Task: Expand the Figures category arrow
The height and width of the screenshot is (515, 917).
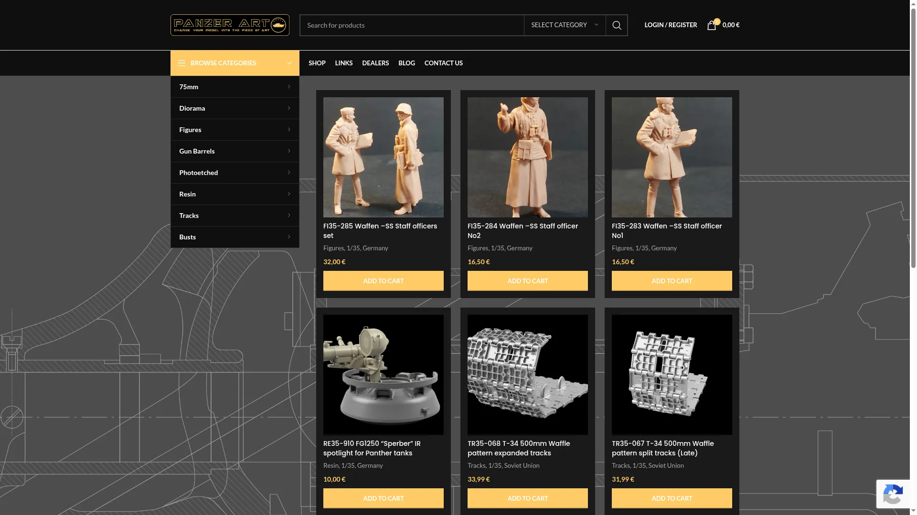Action: pos(289,130)
